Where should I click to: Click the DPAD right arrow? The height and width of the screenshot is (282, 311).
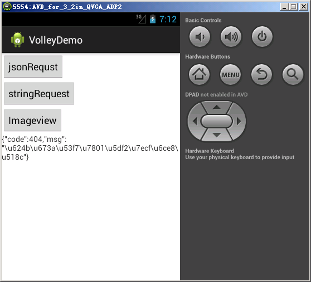tap(239, 121)
